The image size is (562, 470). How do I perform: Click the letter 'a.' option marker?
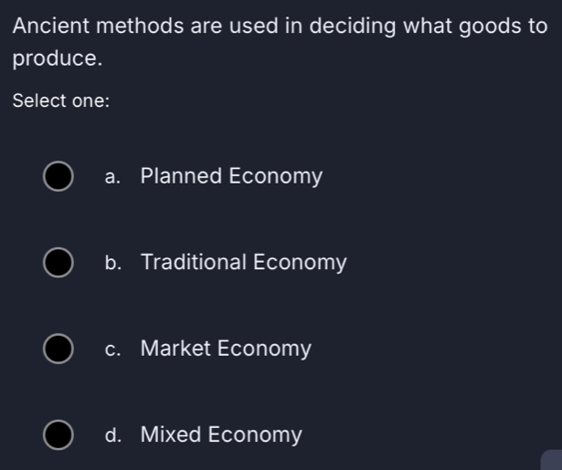click(x=113, y=177)
